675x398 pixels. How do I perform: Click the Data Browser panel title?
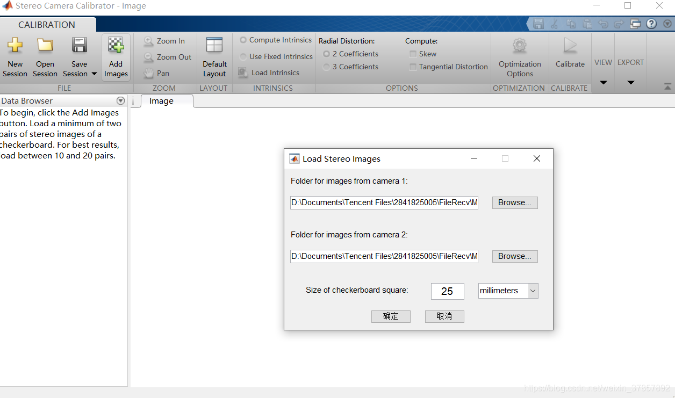27,101
